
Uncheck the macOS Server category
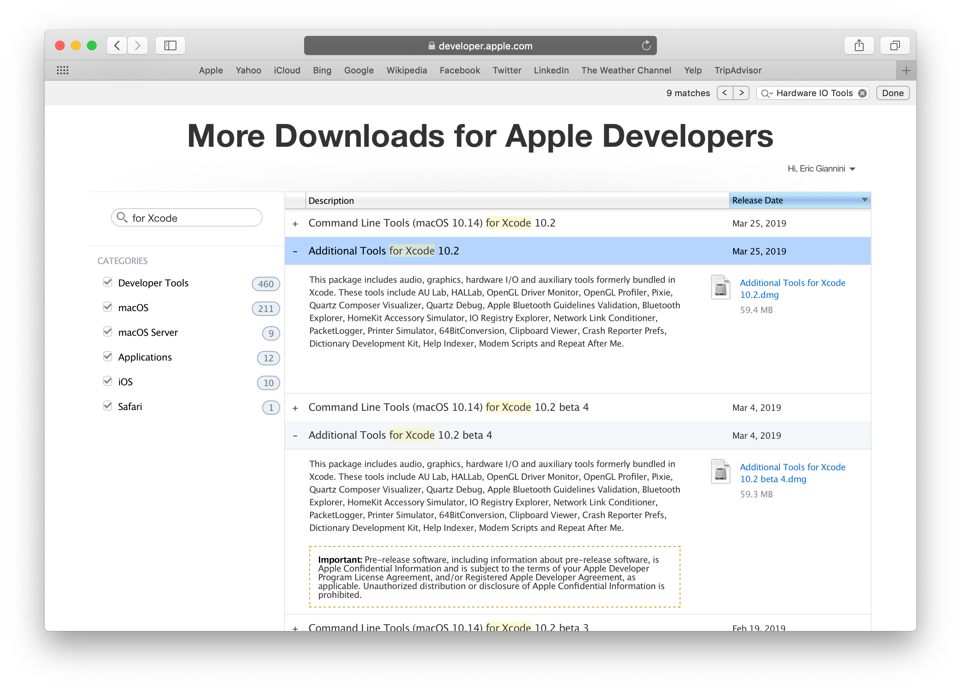click(x=108, y=332)
